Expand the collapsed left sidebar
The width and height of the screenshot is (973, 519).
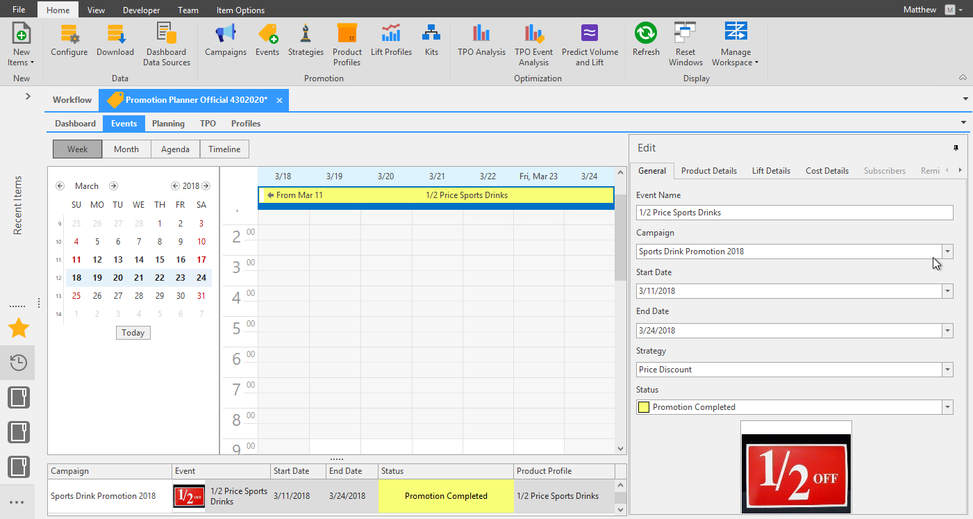tap(28, 96)
